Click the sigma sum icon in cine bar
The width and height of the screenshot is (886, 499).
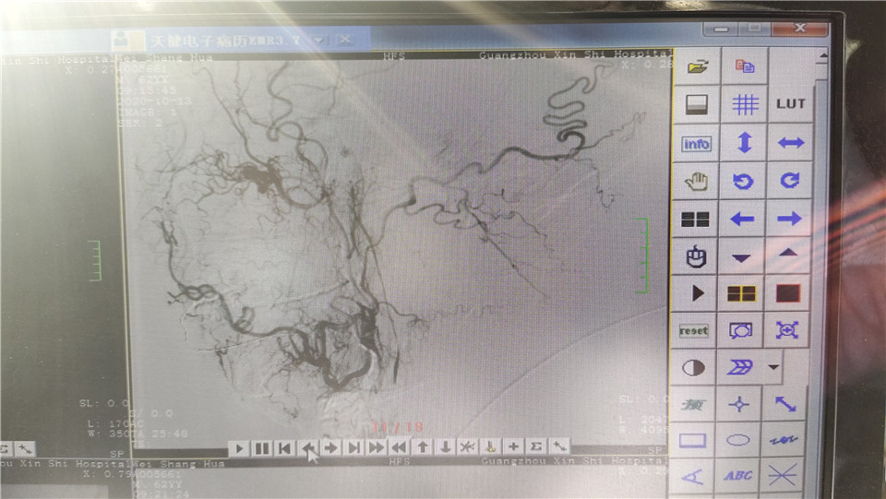point(536,446)
